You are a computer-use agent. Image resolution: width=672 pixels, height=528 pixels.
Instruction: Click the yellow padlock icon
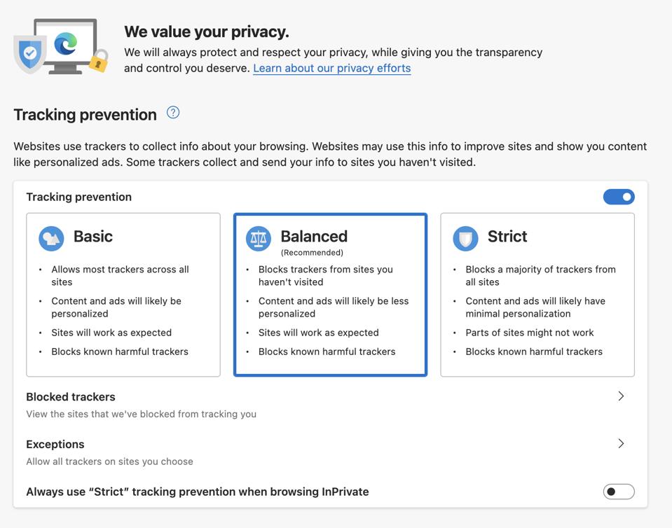coord(99,62)
